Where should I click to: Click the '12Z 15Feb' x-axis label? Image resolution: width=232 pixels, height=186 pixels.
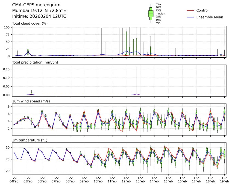coord(168,179)
